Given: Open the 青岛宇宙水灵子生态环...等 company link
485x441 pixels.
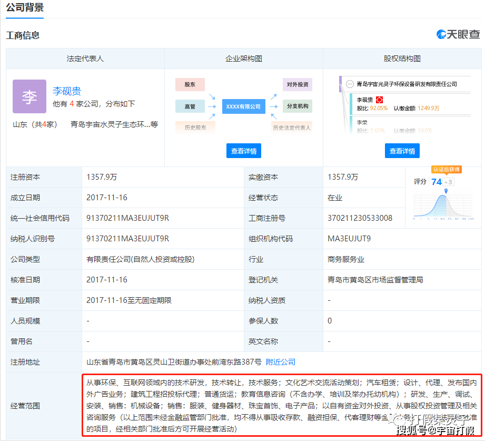Looking at the screenshot, I should [114, 124].
